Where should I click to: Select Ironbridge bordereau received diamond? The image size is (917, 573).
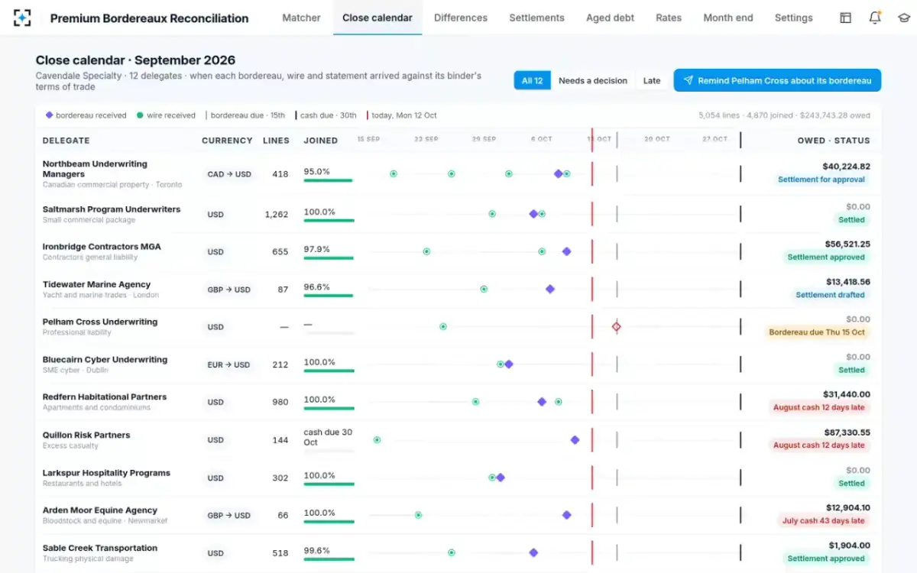pos(566,251)
